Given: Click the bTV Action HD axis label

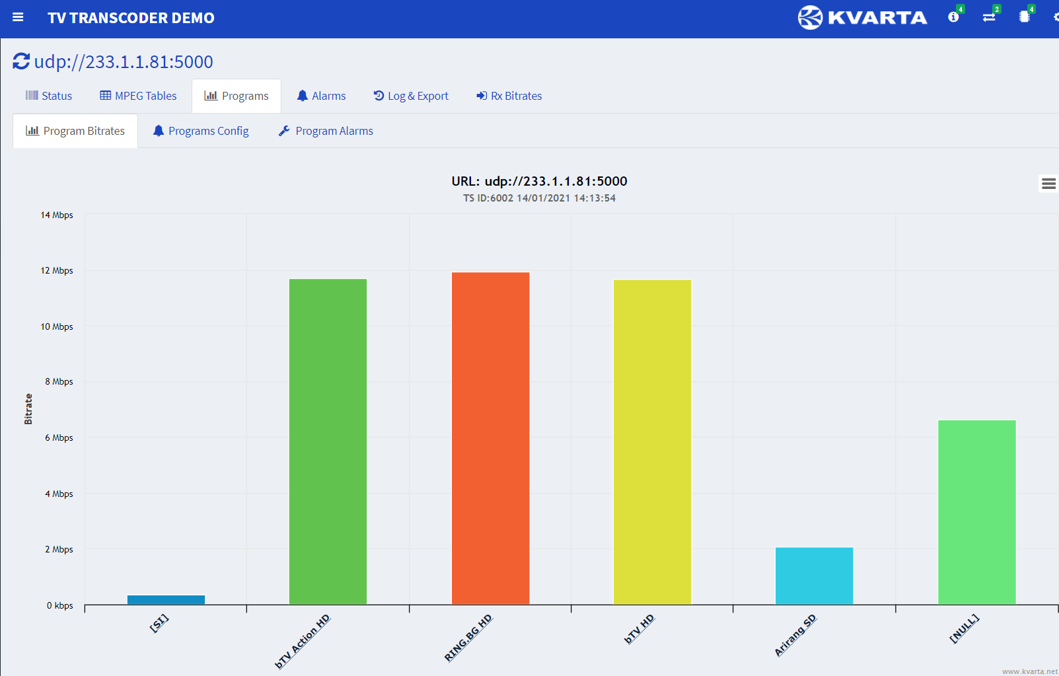Looking at the screenshot, I should point(302,642).
